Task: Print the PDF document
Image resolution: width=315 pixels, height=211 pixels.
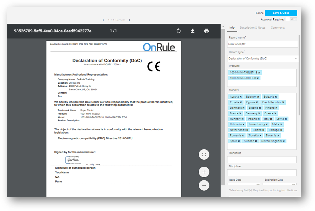Action: 206,31
